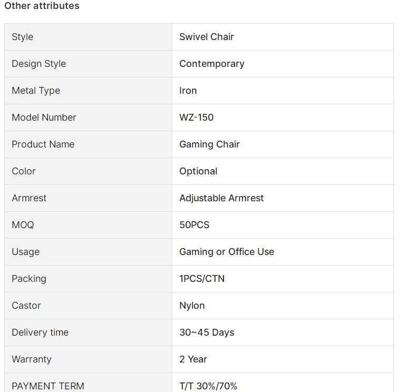399x392 pixels.
Task: Select the 50PCS value
Action: point(194,225)
